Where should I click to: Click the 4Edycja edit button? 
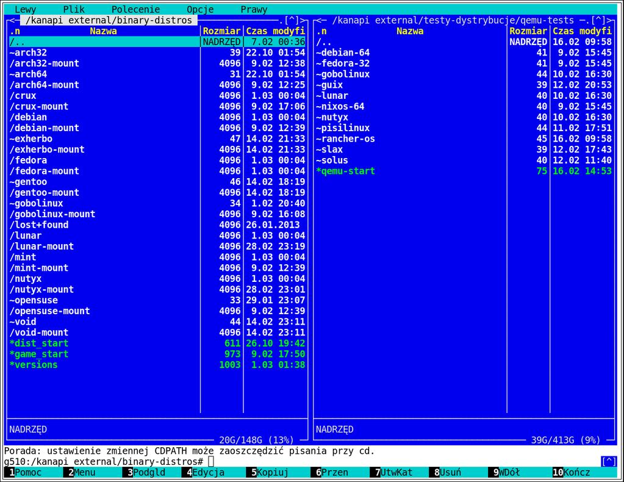click(203, 472)
